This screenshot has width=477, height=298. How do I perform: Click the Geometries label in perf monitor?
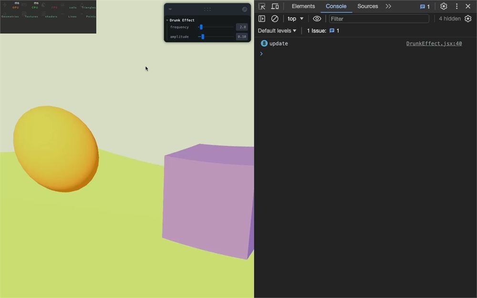coord(10,16)
